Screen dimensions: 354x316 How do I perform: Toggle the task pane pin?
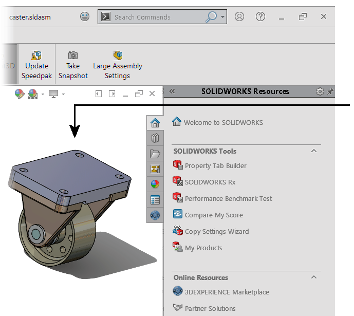[330, 91]
